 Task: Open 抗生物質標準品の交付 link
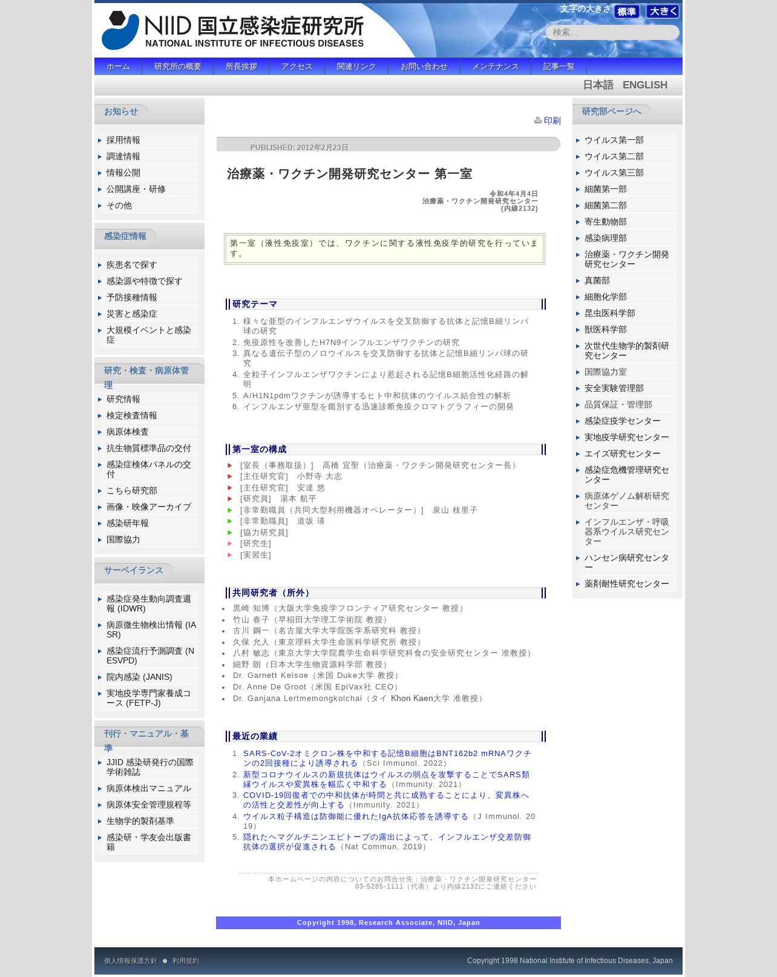coord(149,449)
